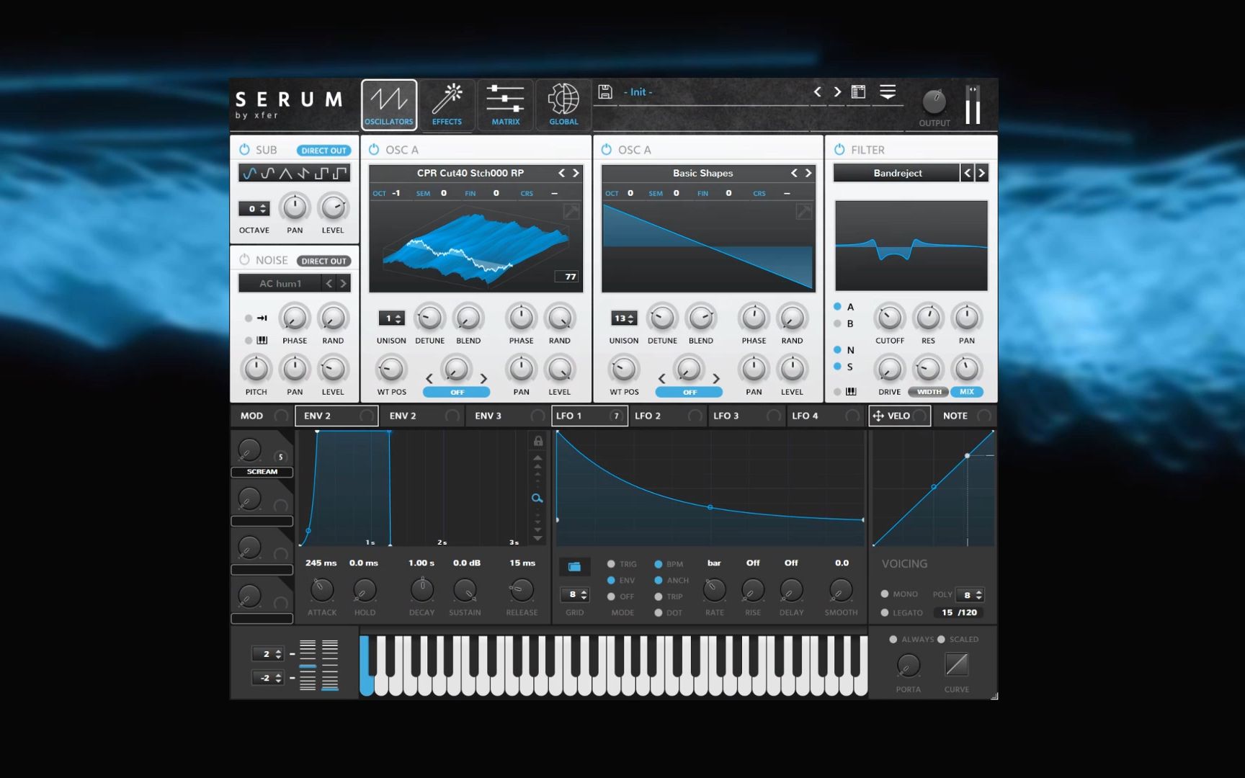The height and width of the screenshot is (778, 1245).
Task: Select LFO TRIG mode
Action: tap(611, 564)
